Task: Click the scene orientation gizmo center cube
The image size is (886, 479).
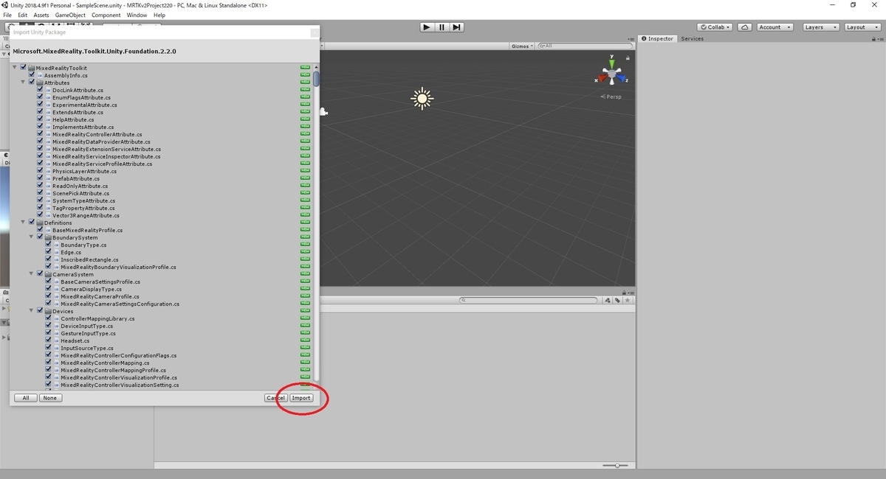Action: click(611, 74)
